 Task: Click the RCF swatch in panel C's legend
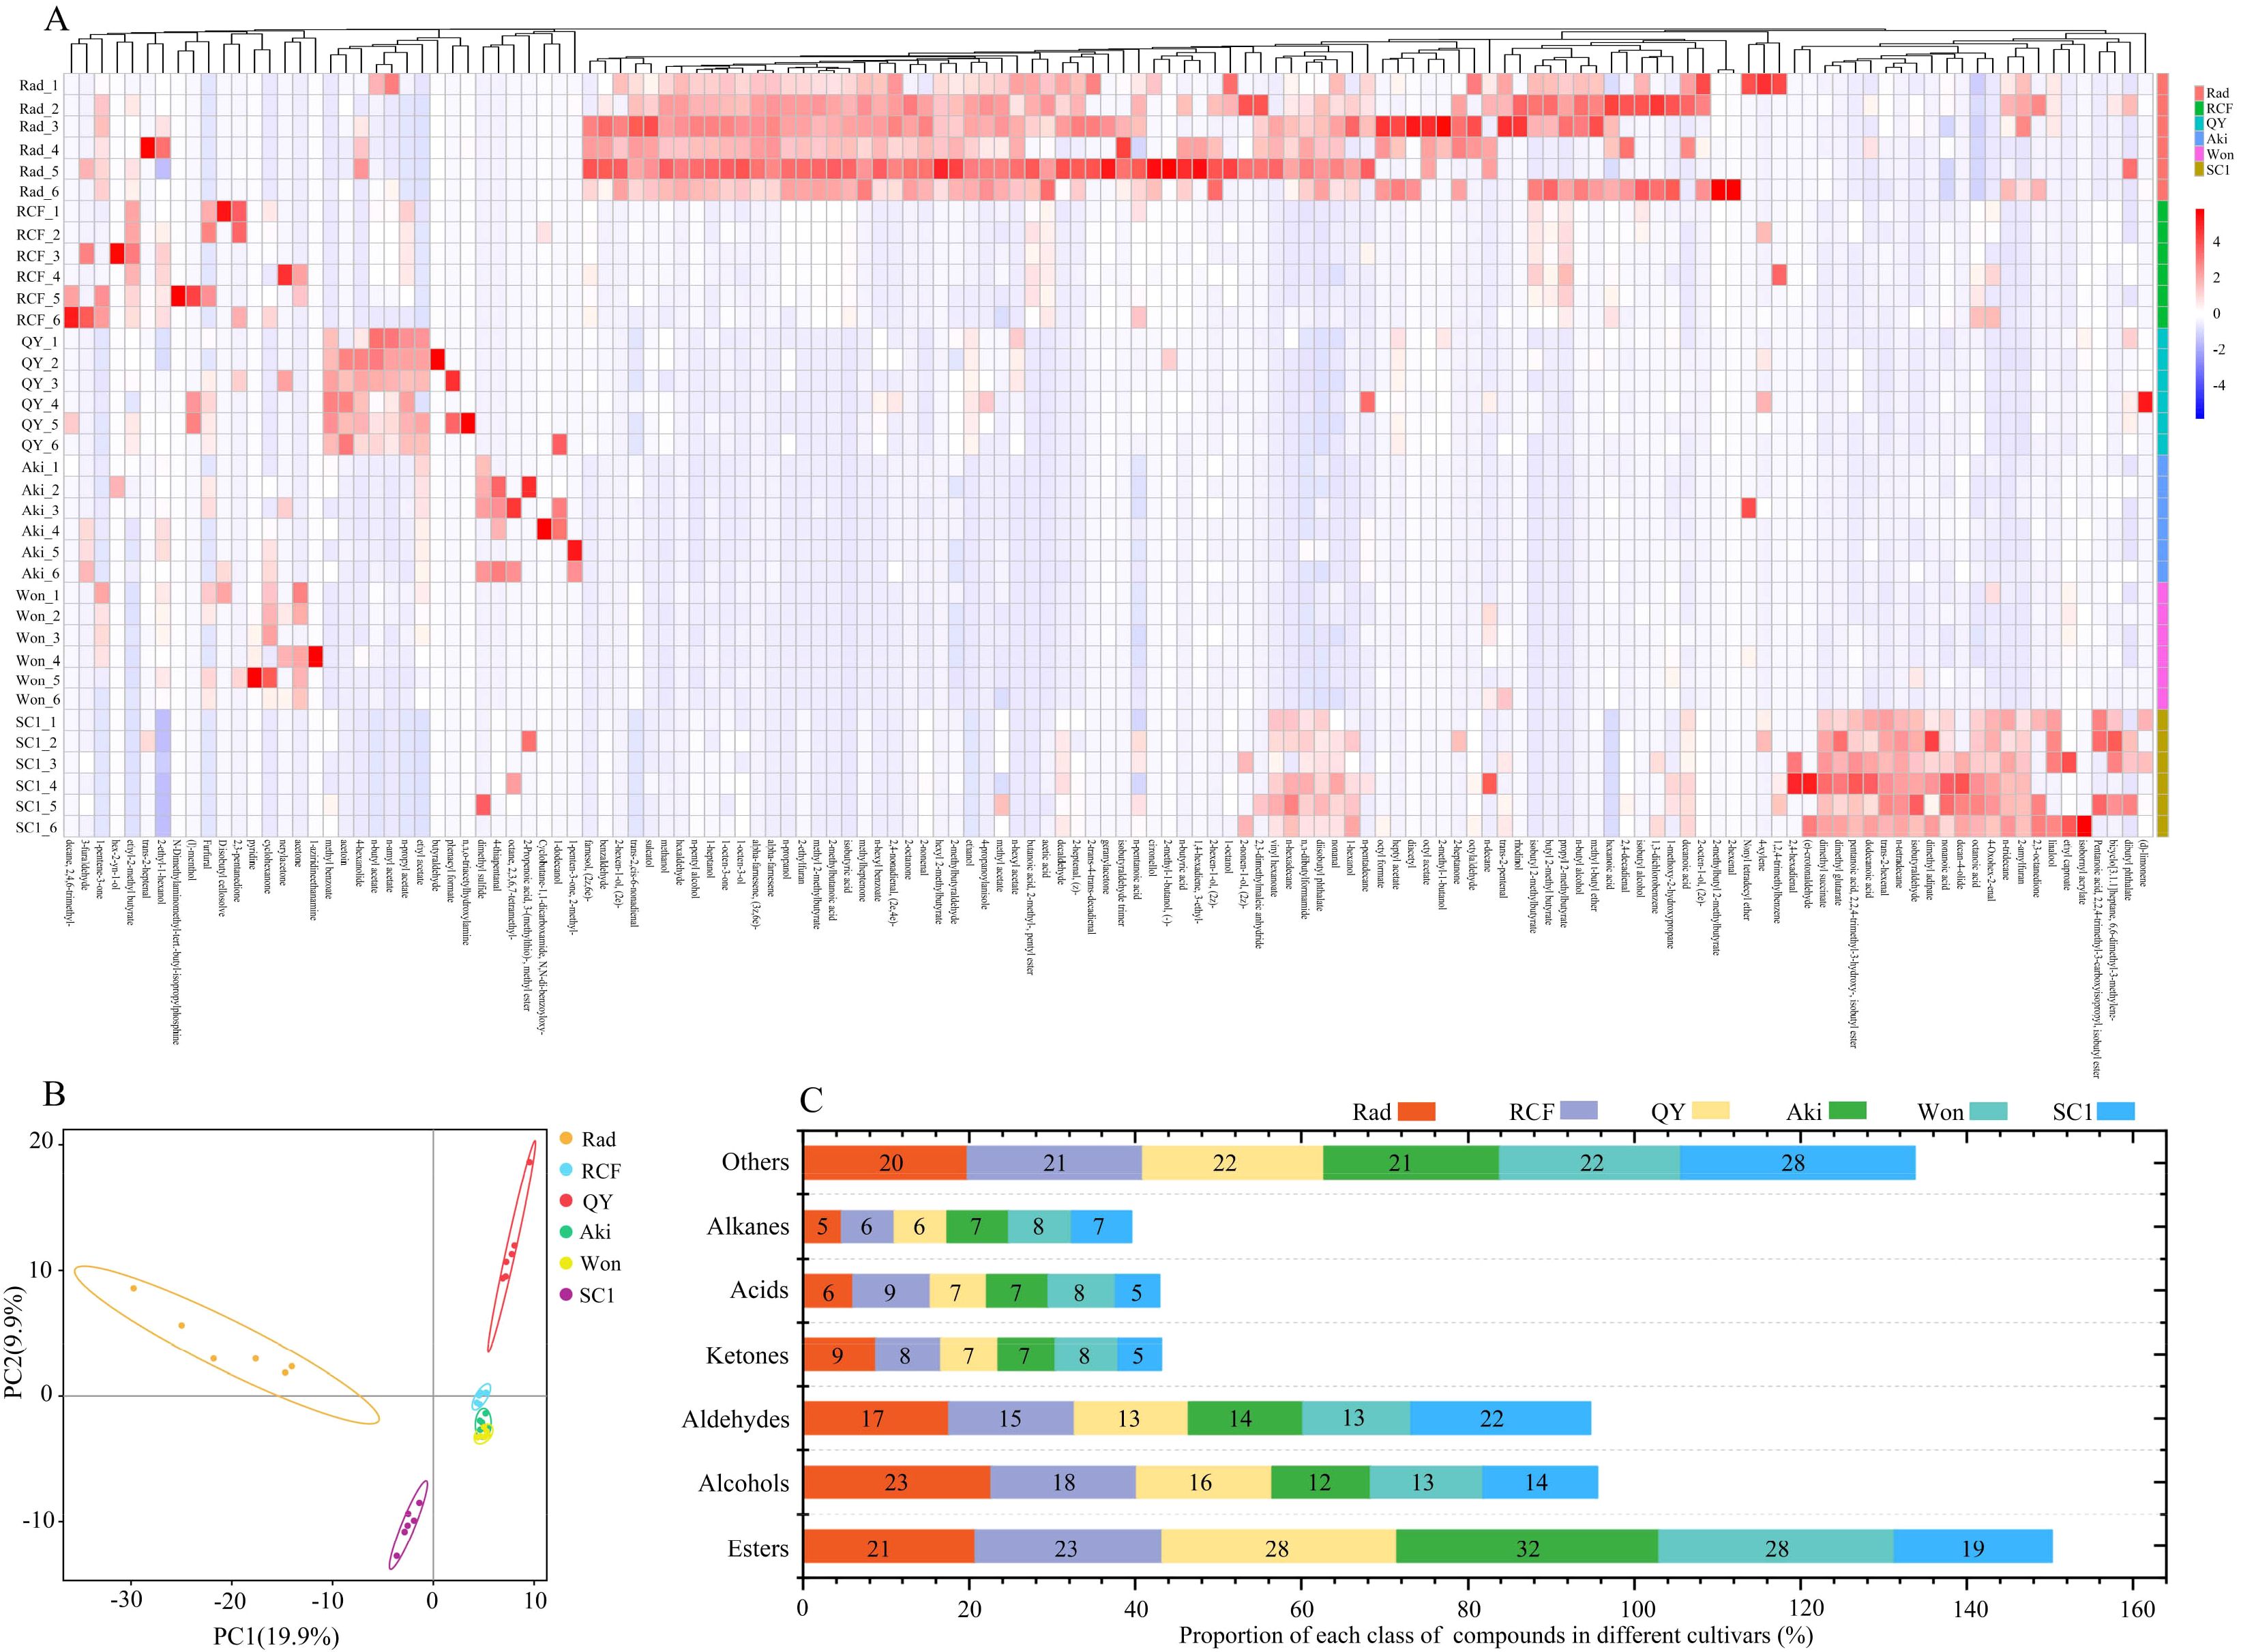coord(1579,1110)
